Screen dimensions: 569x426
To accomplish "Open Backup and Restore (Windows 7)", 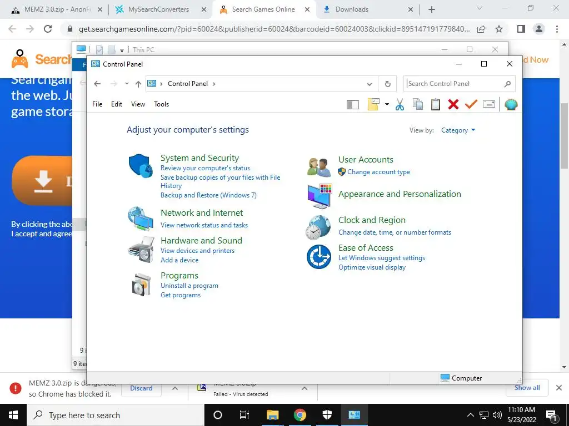I will [x=209, y=195].
